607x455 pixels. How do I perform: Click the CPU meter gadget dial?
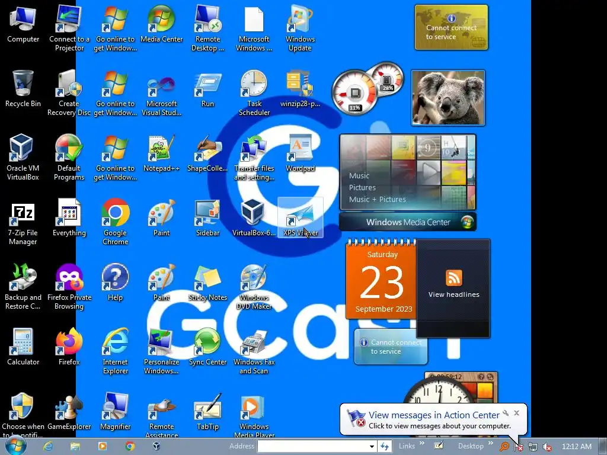[354, 92]
